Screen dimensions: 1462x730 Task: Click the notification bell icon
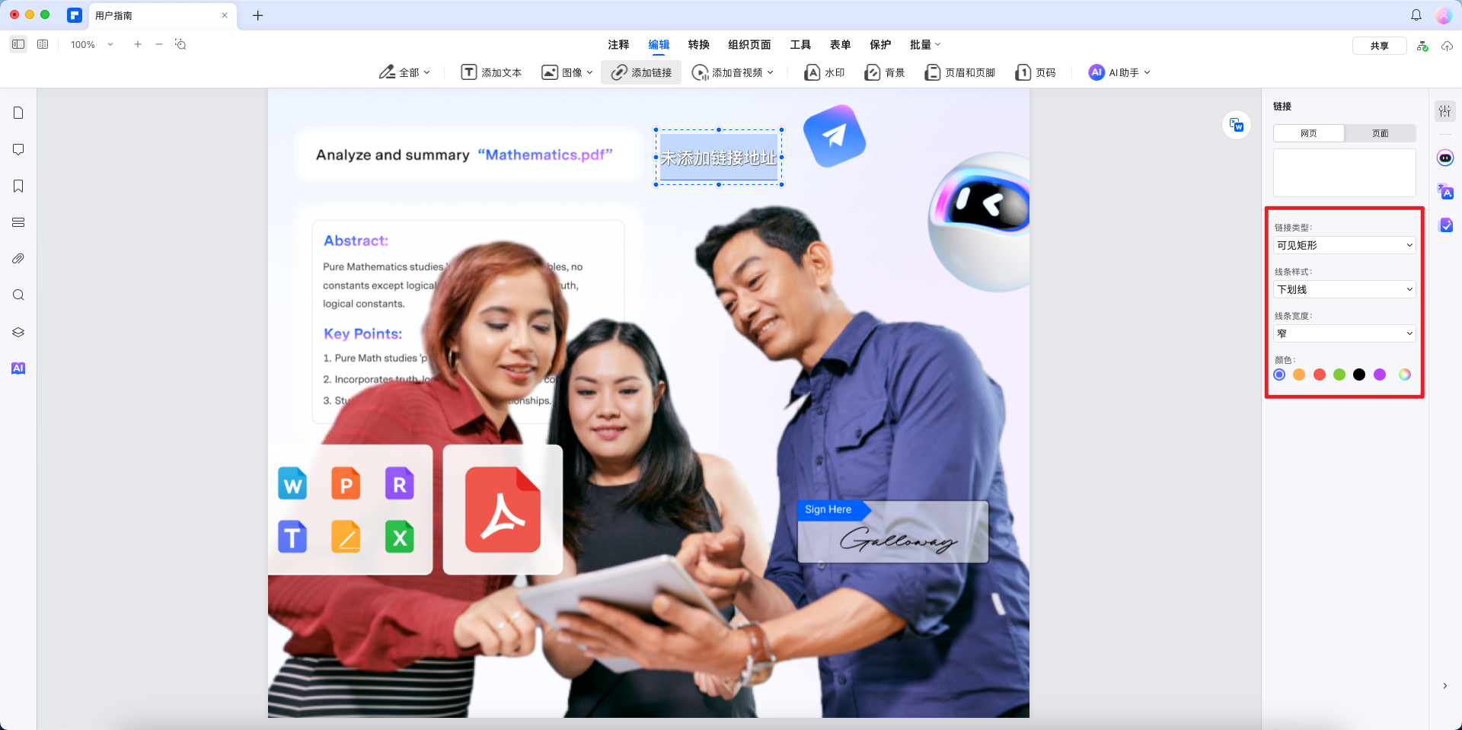tap(1416, 15)
